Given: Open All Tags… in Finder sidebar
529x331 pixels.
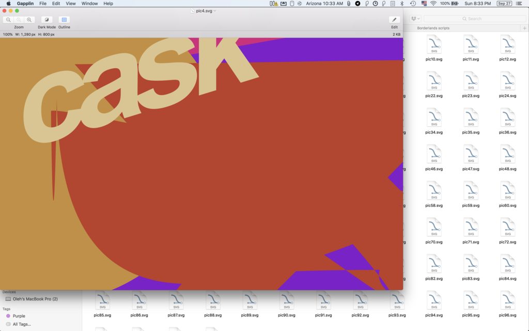Looking at the screenshot, I should (x=22, y=324).
